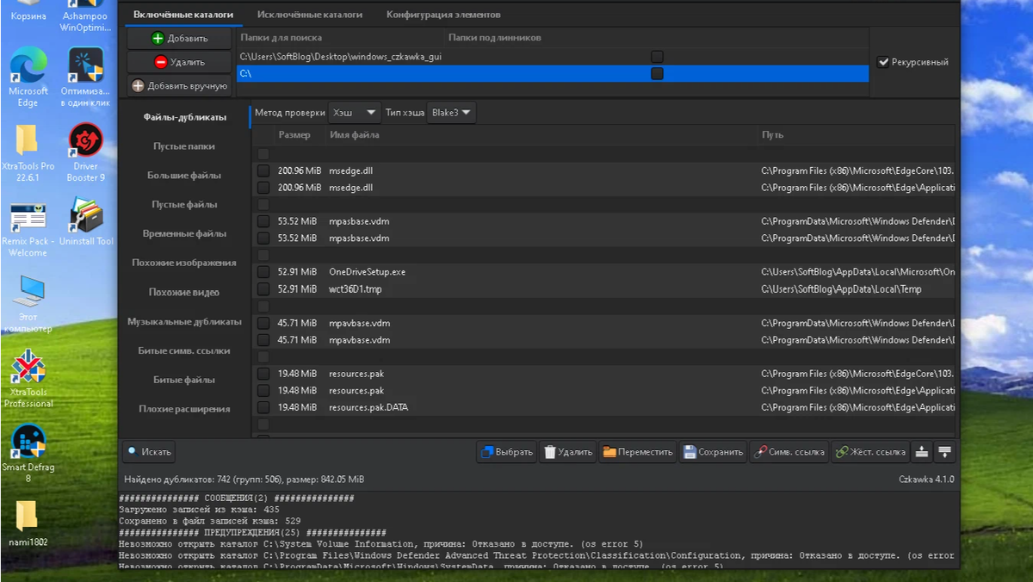
Task: Open Smart Defrag 8 desktop shortcut
Action: pos(28,454)
